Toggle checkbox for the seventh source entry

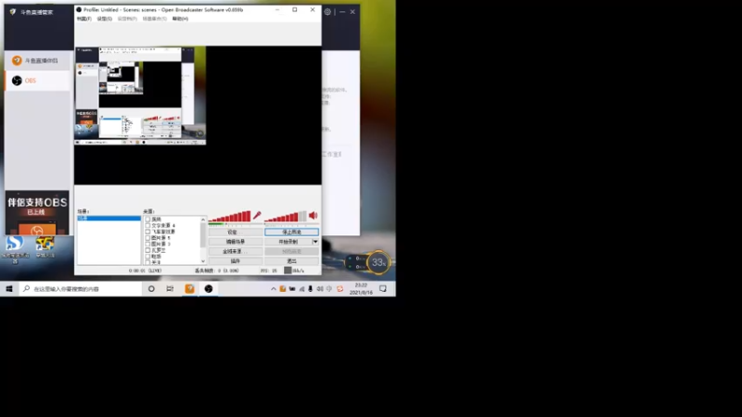(147, 257)
